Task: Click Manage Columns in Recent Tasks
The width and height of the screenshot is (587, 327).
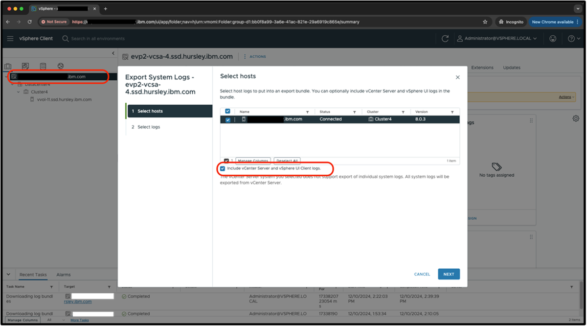Action: coord(22,320)
